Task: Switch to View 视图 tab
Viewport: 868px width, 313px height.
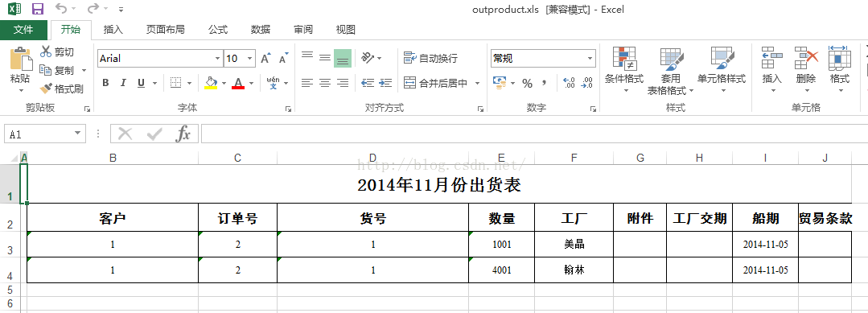Action: (345, 30)
